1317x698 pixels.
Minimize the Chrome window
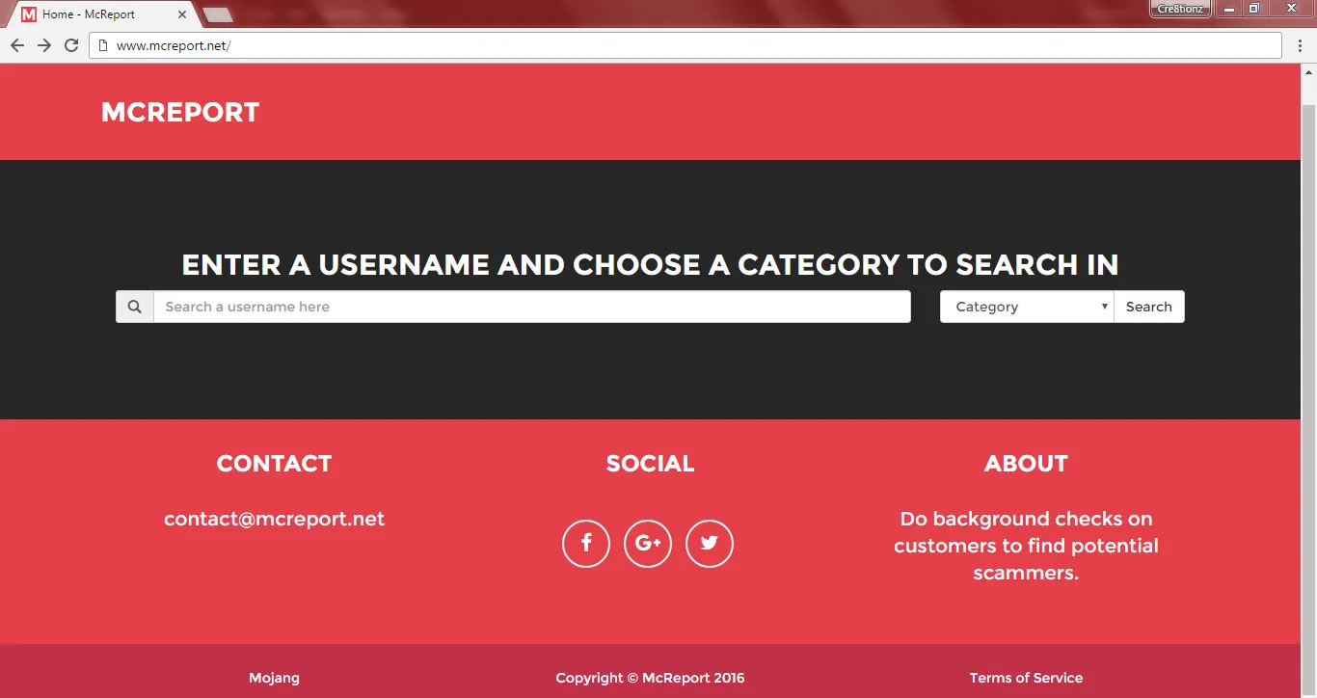pyautogui.click(x=1229, y=9)
